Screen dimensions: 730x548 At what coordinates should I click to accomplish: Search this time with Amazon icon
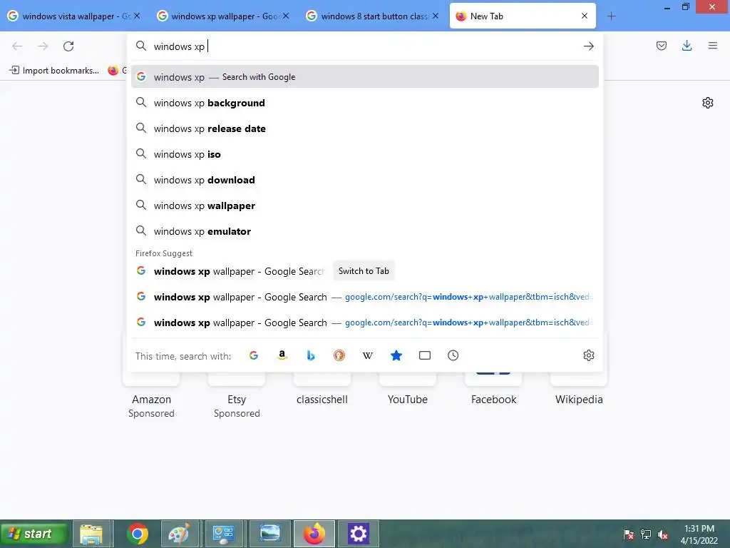point(282,355)
